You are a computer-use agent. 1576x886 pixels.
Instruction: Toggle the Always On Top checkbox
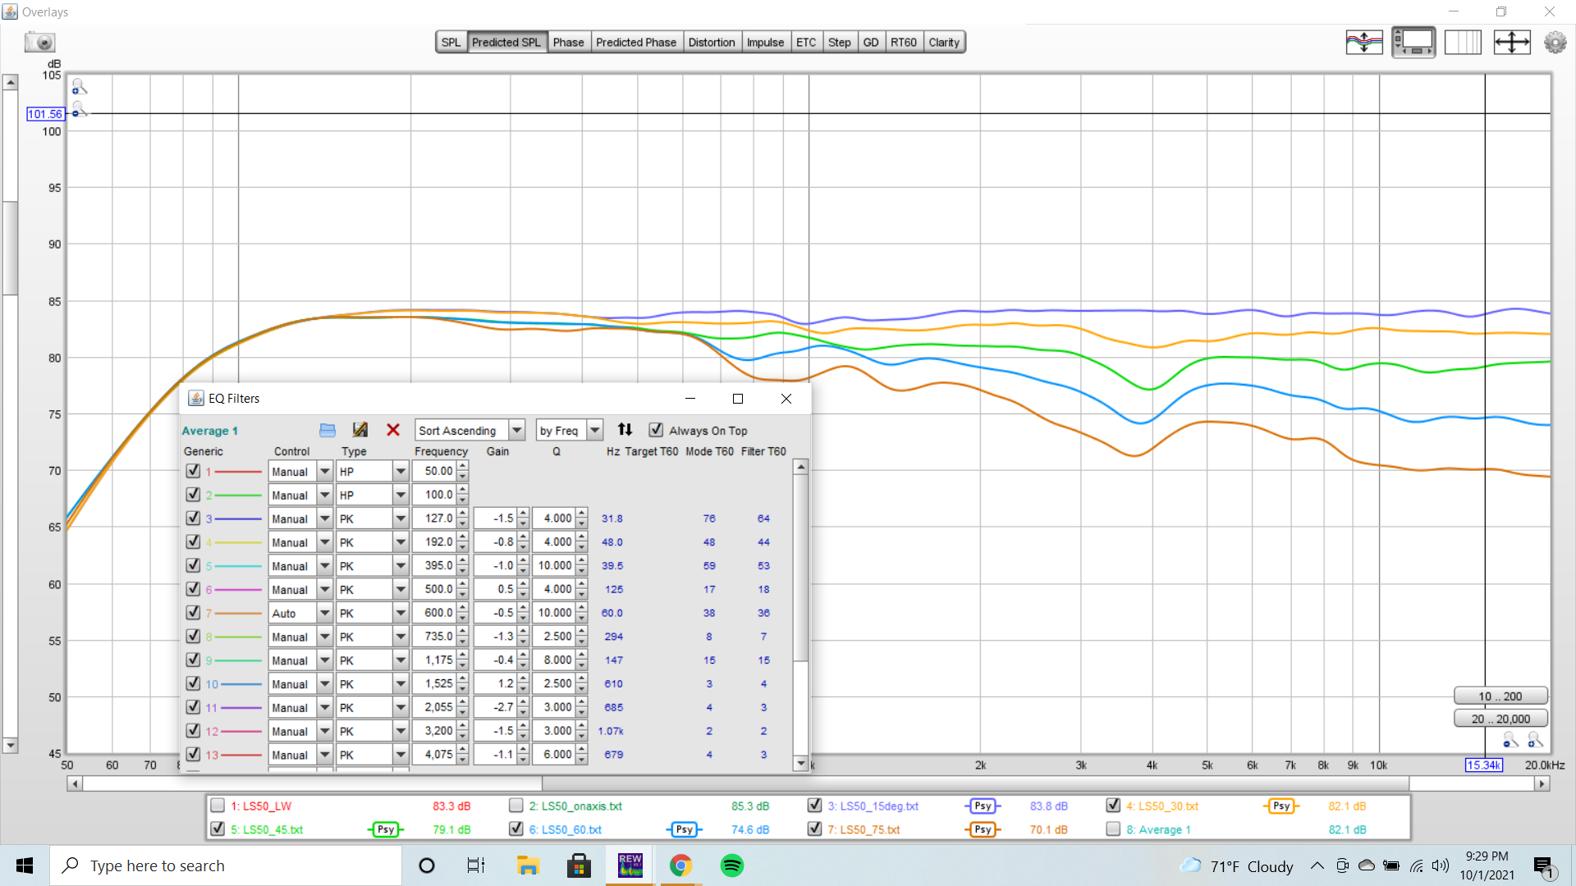(x=656, y=430)
